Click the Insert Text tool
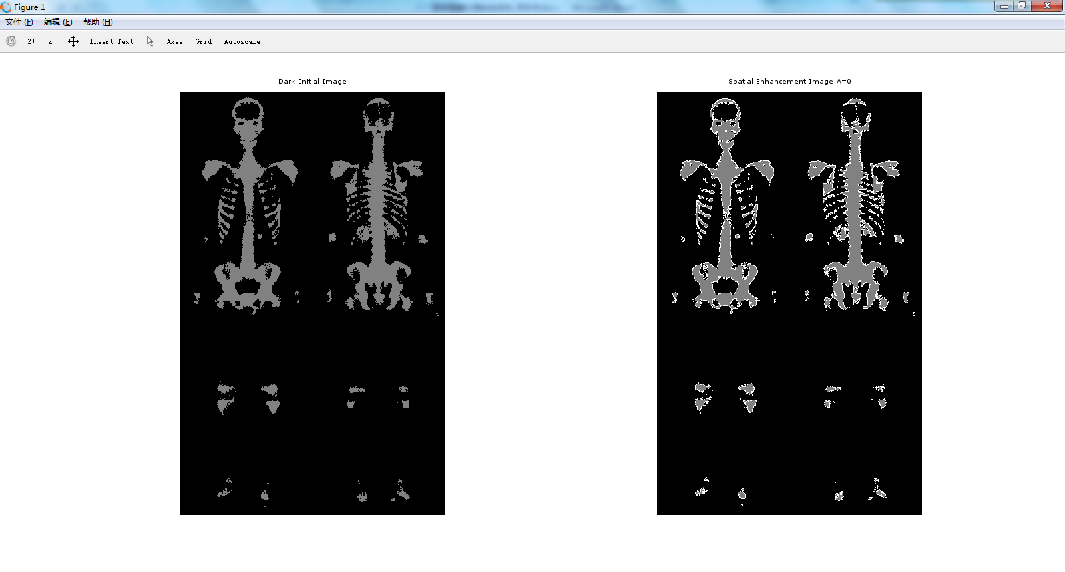1065x572 pixels. [x=111, y=41]
